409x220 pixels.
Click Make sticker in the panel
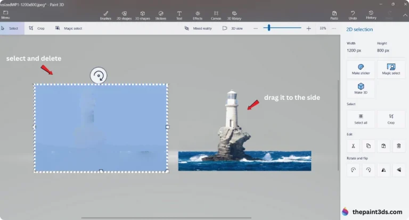point(361,69)
